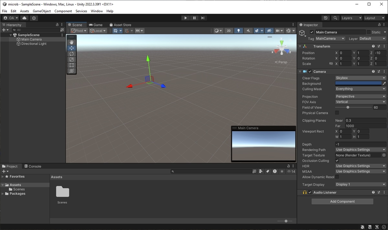Click the Step frame button

coord(203,18)
